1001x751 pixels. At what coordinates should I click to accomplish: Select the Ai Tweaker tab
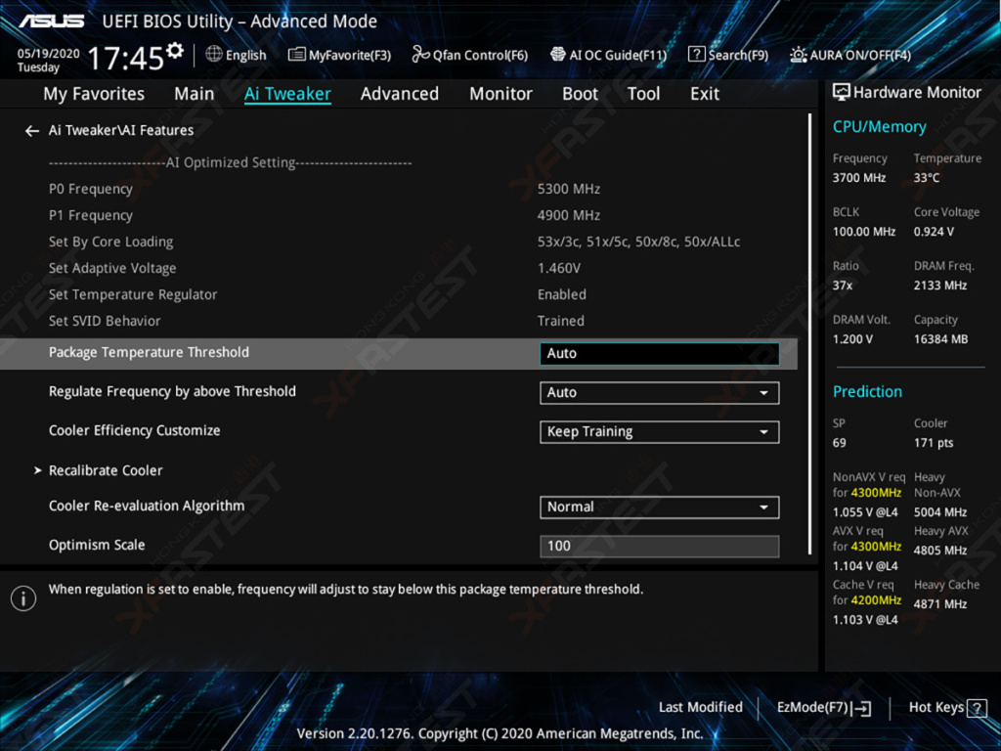coord(287,94)
